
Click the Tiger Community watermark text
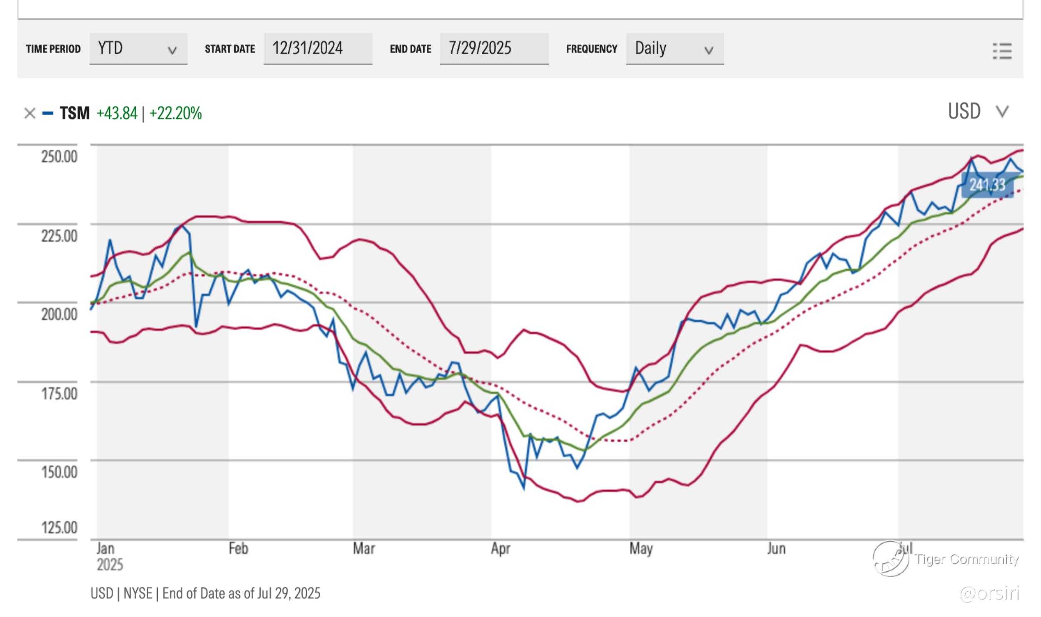[966, 559]
